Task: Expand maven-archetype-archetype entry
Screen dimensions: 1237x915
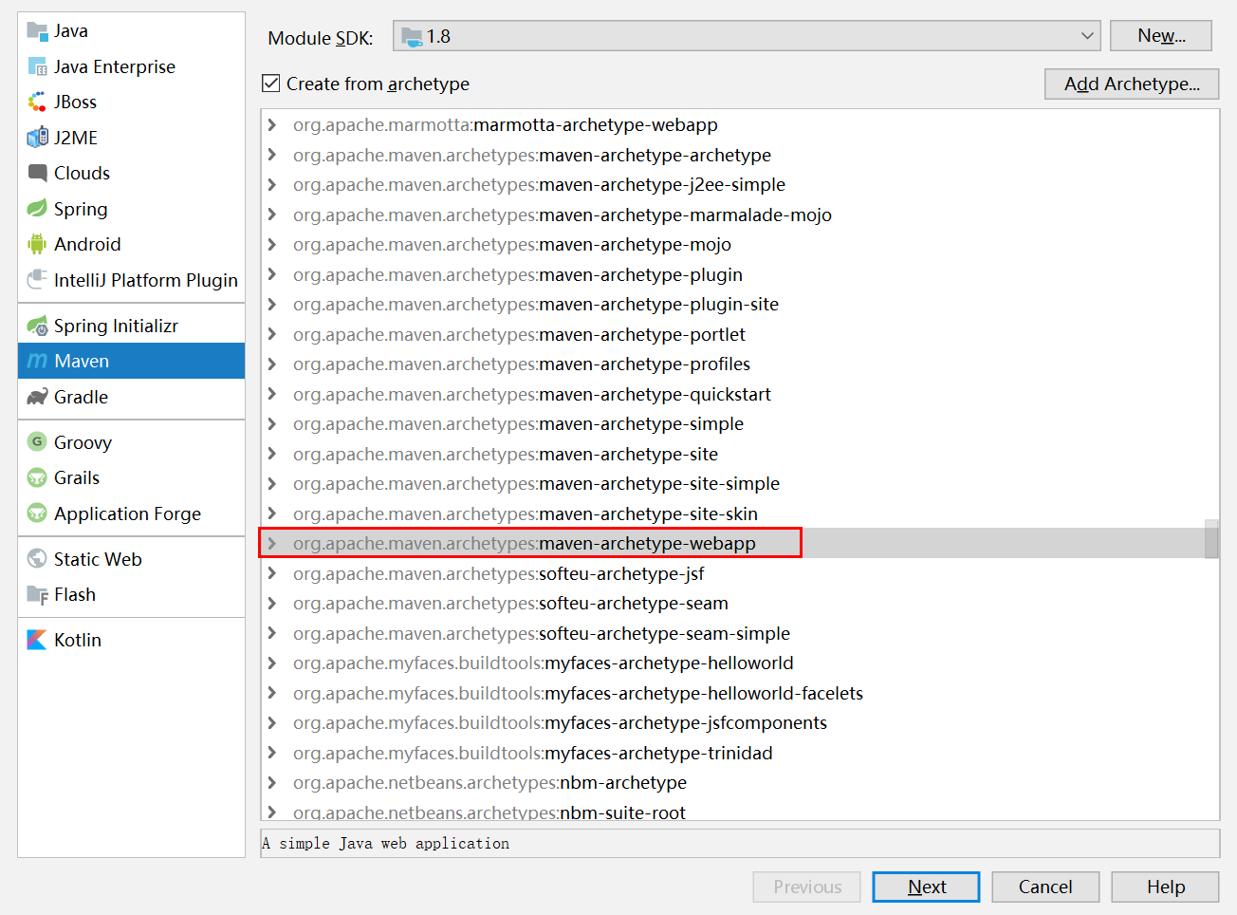Action: click(x=272, y=155)
